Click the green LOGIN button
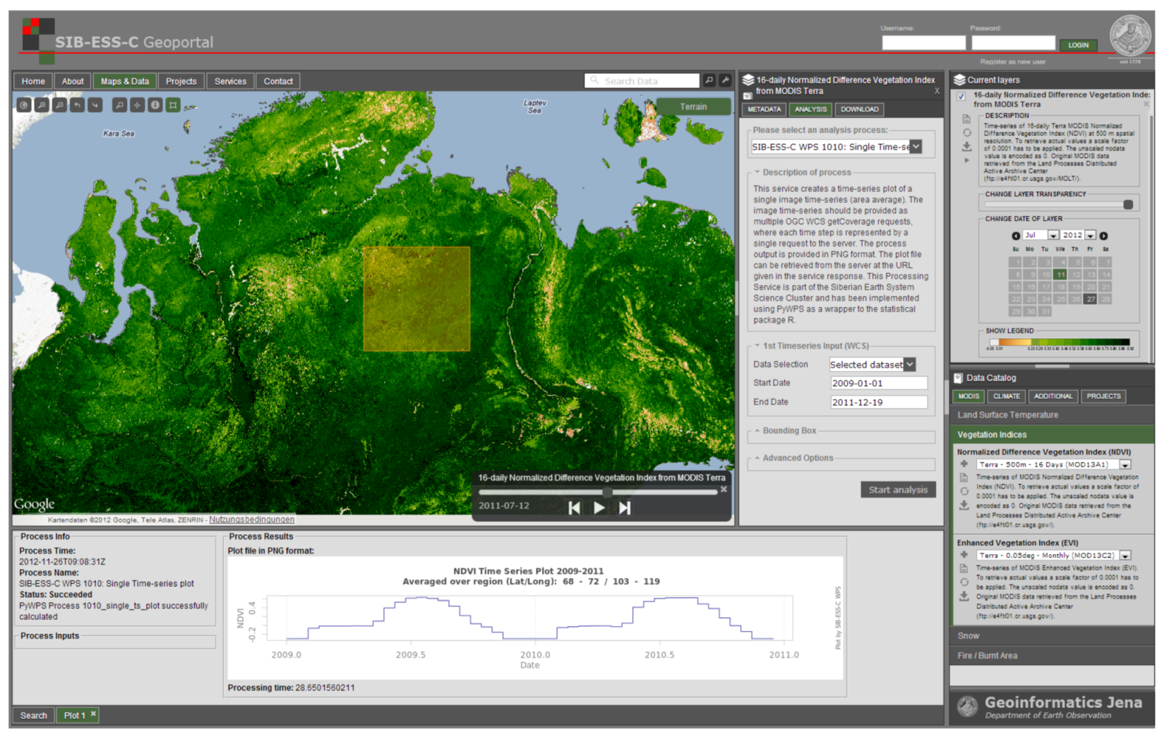The width and height of the screenshot is (1169, 744). point(1077,45)
